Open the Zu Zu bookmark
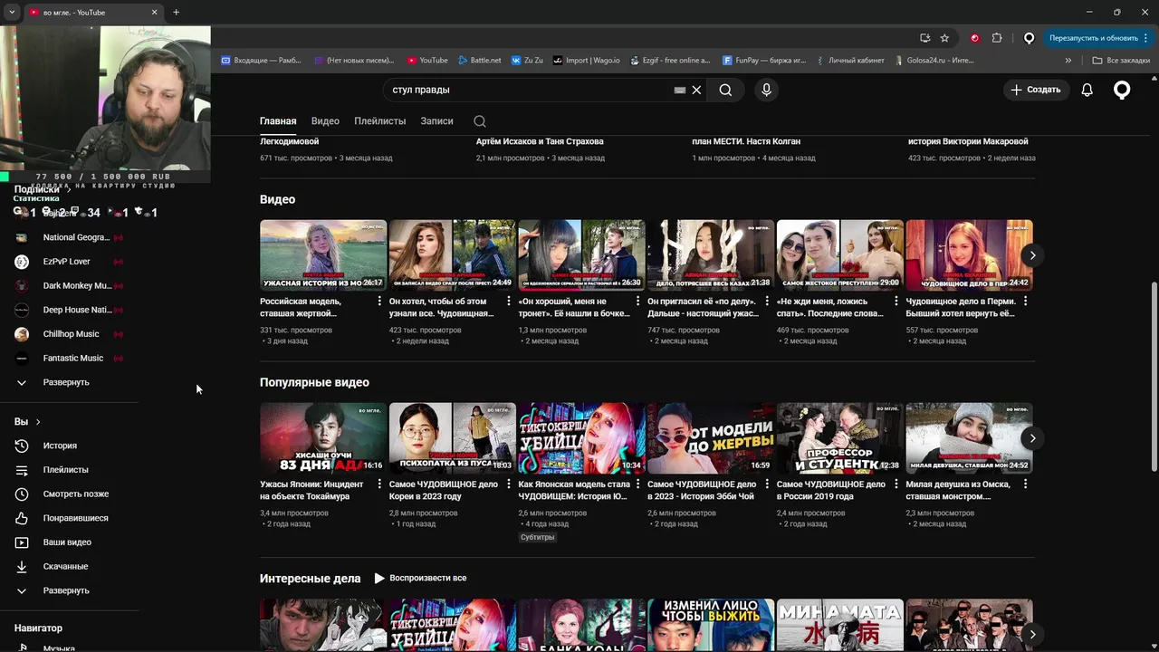Screen dimensions: 1159x652 (528, 60)
